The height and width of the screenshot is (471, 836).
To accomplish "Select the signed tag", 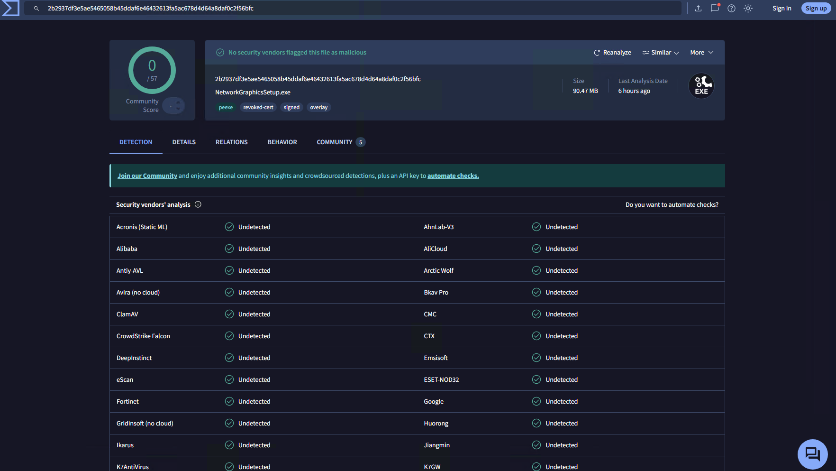I will [291, 107].
